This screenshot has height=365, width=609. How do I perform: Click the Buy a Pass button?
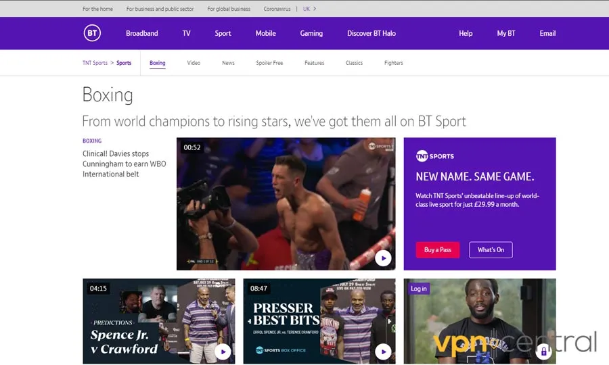point(437,250)
